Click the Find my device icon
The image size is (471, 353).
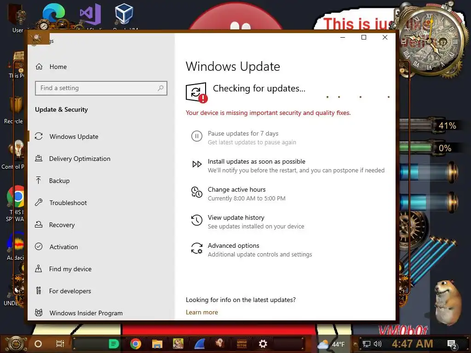39,268
